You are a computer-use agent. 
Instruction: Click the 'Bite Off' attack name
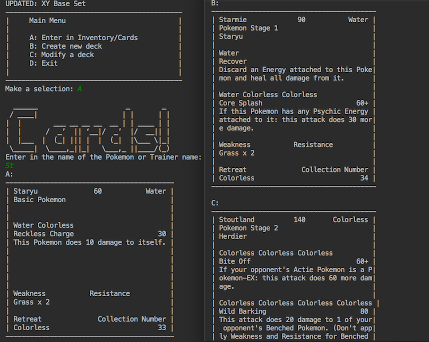(x=235, y=261)
